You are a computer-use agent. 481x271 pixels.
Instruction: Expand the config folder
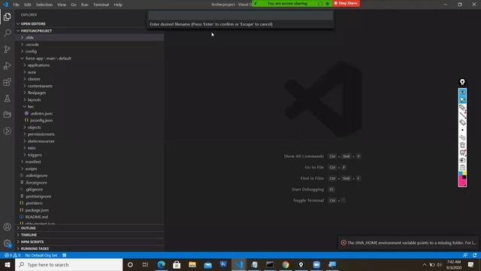pos(90,51)
